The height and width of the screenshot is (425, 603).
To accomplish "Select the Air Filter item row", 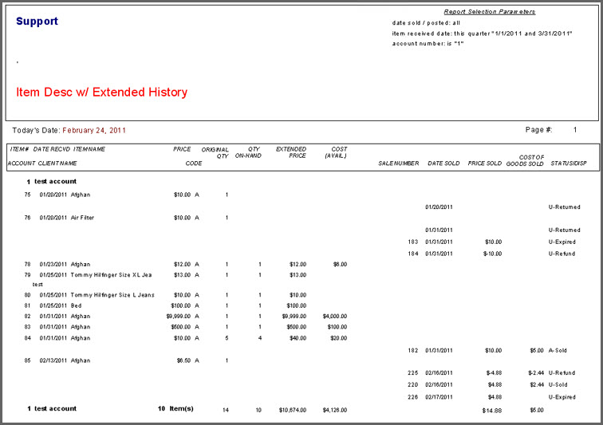I will pyautogui.click(x=82, y=218).
